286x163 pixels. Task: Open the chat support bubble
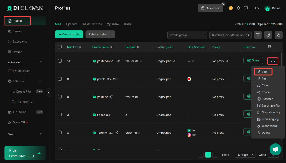[x=275, y=149]
